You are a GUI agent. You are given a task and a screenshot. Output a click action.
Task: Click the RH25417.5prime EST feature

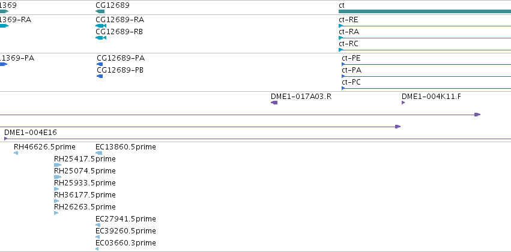point(58,165)
